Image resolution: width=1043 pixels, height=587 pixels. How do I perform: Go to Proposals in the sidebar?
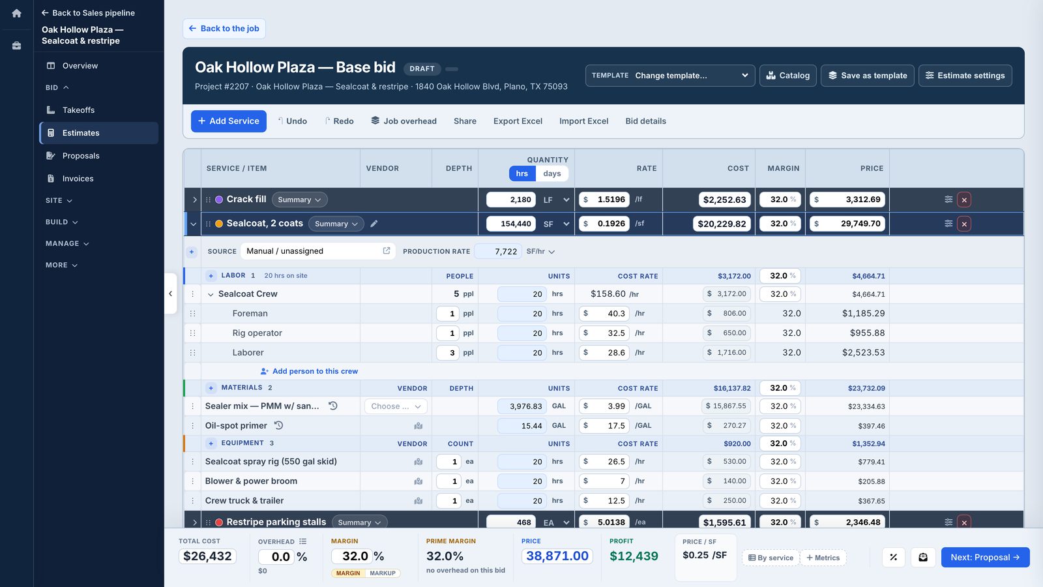point(99,156)
